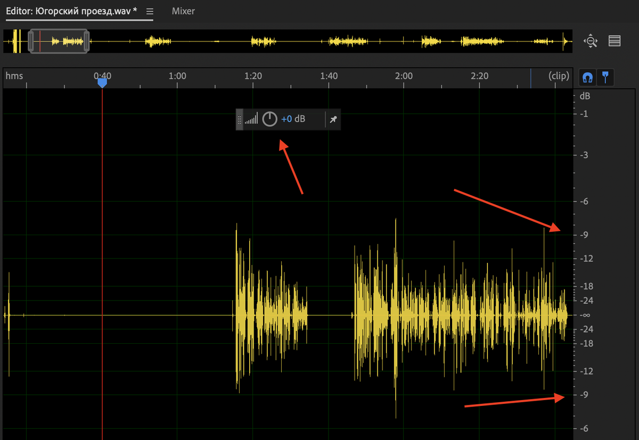This screenshot has height=440, width=639.
Task: Toggle the snapping magnet icon
Action: click(588, 78)
